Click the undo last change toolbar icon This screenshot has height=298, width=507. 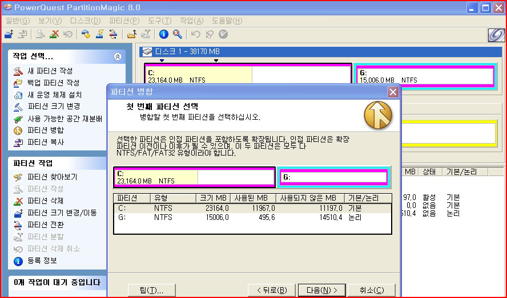(195, 34)
